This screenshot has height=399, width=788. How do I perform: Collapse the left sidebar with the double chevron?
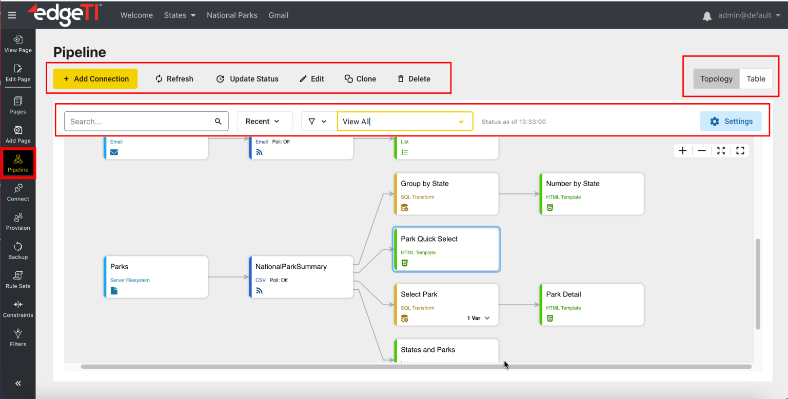[18, 383]
